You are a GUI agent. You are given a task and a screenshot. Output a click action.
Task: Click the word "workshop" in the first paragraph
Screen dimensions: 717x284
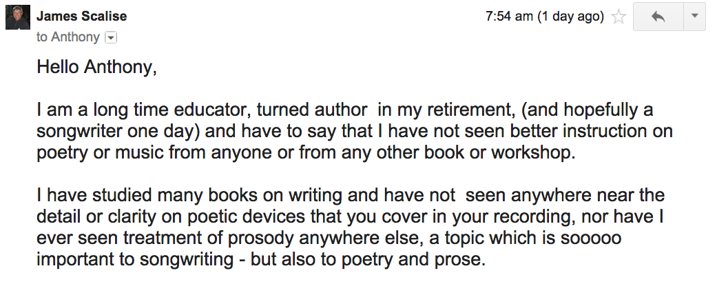click(x=542, y=152)
